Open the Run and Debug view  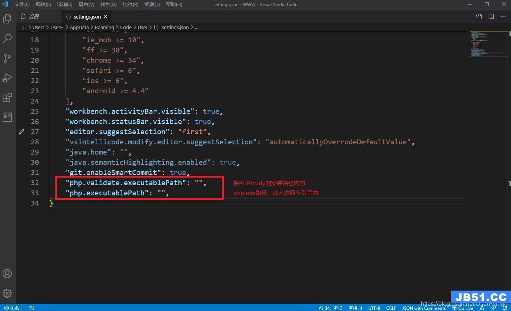point(7,78)
